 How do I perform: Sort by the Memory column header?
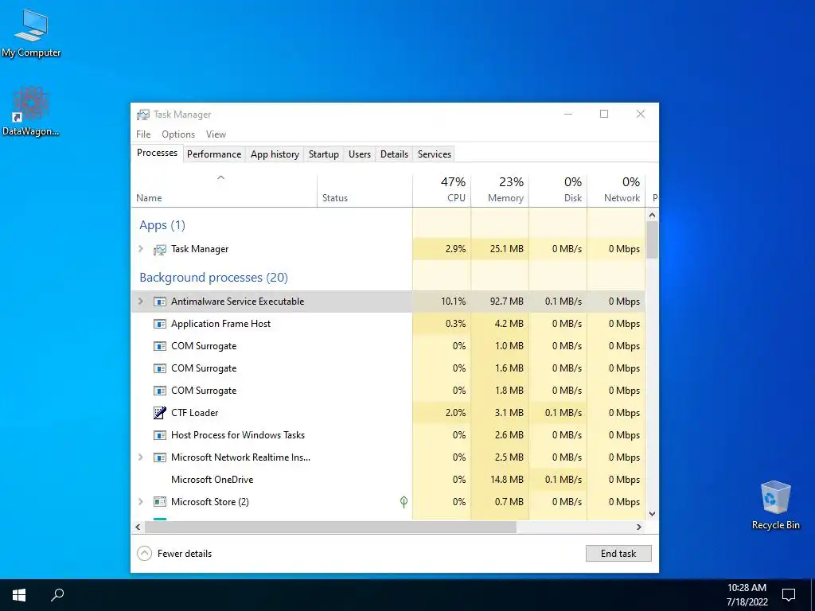tap(500, 190)
